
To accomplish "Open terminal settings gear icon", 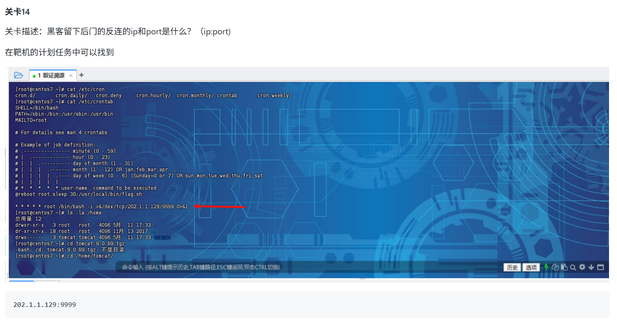I will click(x=582, y=267).
